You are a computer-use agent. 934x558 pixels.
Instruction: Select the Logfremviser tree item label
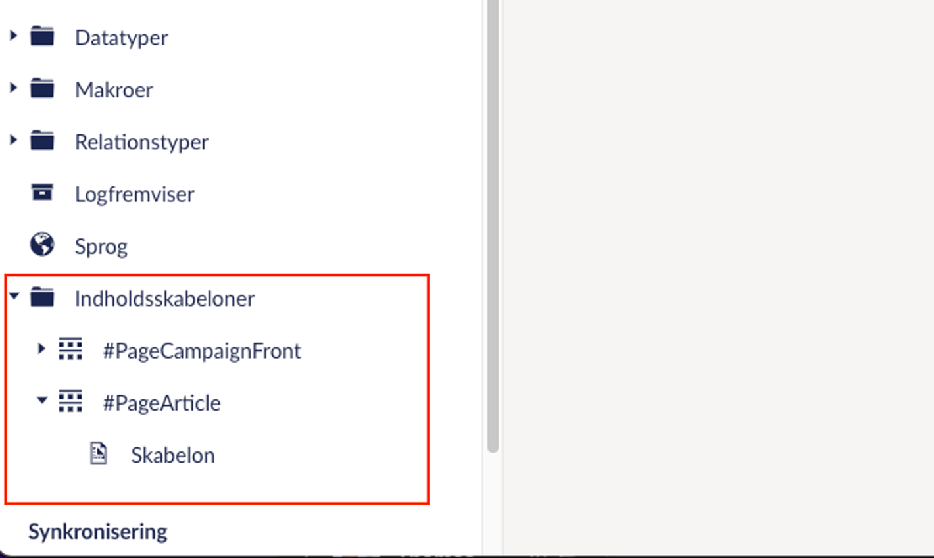coord(134,194)
